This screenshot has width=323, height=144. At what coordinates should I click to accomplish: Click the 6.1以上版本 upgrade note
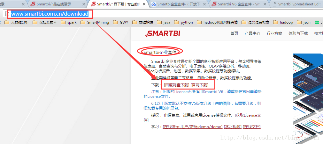click(x=202, y=105)
